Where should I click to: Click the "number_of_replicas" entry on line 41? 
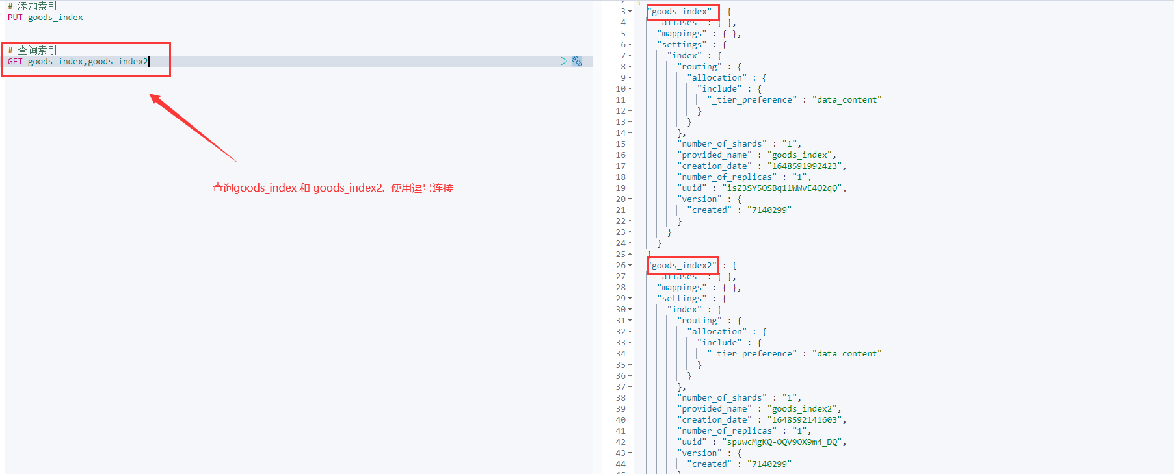pos(744,431)
